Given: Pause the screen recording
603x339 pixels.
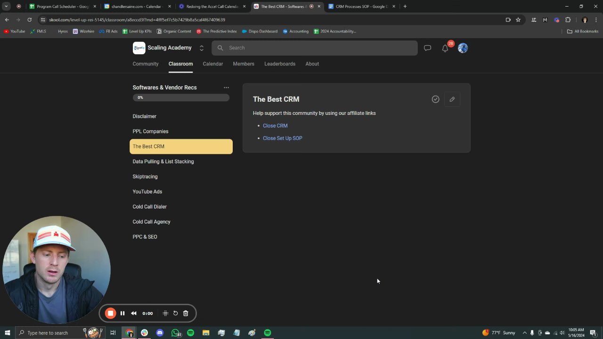Looking at the screenshot, I should 122,313.
